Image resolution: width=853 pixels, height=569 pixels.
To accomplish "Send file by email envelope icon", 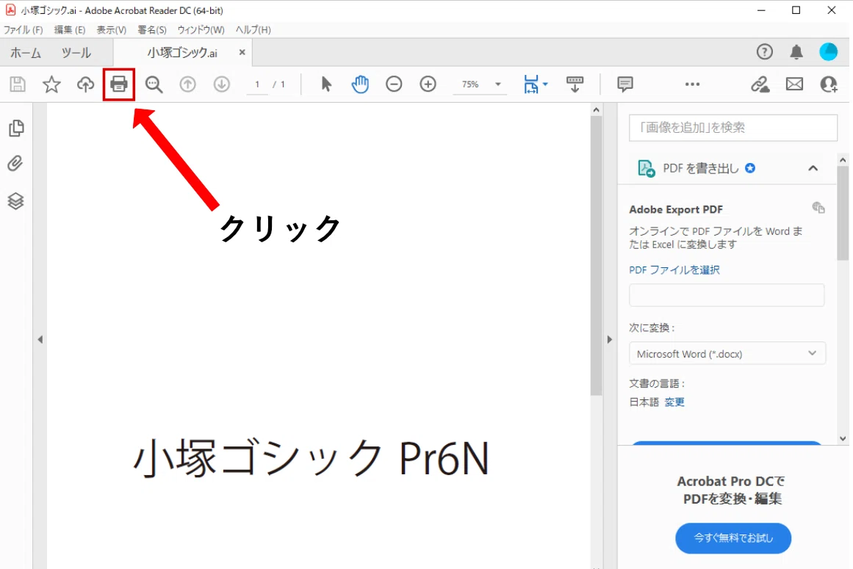I will (x=794, y=84).
